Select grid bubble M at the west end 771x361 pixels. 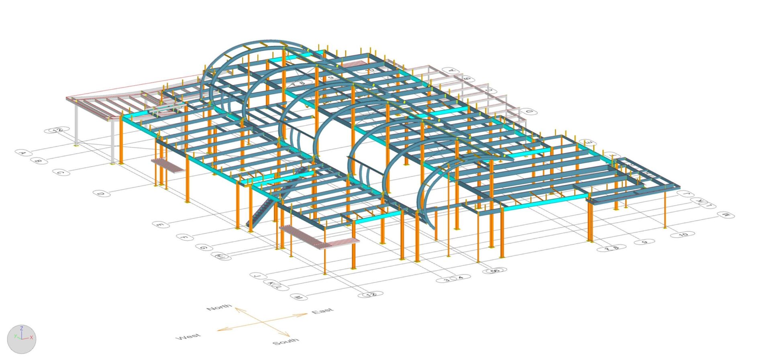click(x=298, y=298)
